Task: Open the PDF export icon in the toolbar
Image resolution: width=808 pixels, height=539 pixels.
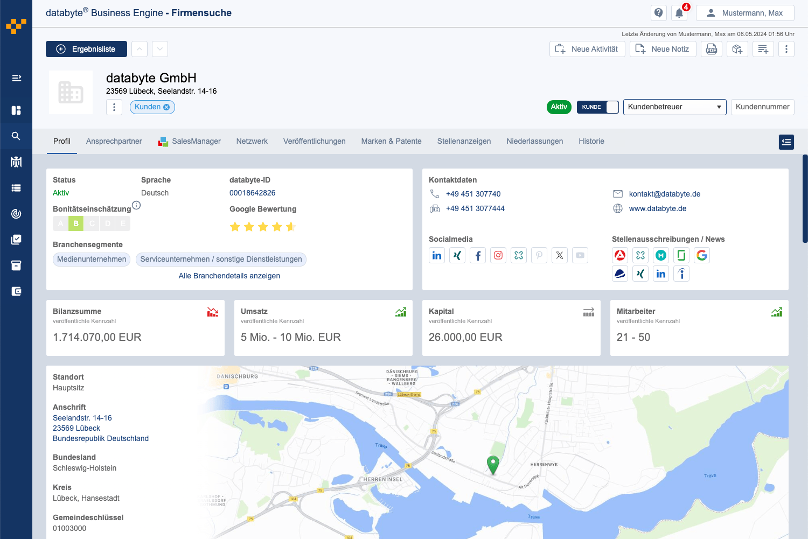Action: pyautogui.click(x=711, y=48)
